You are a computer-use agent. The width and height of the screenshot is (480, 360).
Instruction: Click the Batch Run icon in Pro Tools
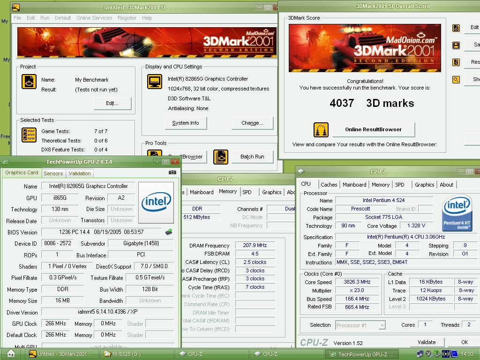pos(221,157)
